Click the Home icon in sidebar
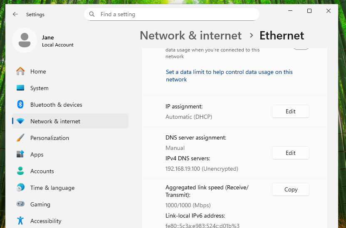This screenshot has height=228, width=346. click(x=20, y=71)
